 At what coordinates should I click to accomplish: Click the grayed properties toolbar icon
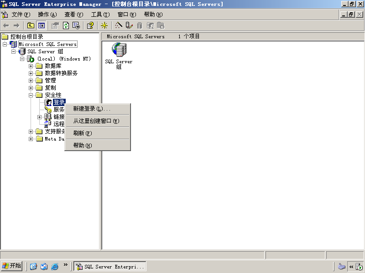(x=55, y=25)
